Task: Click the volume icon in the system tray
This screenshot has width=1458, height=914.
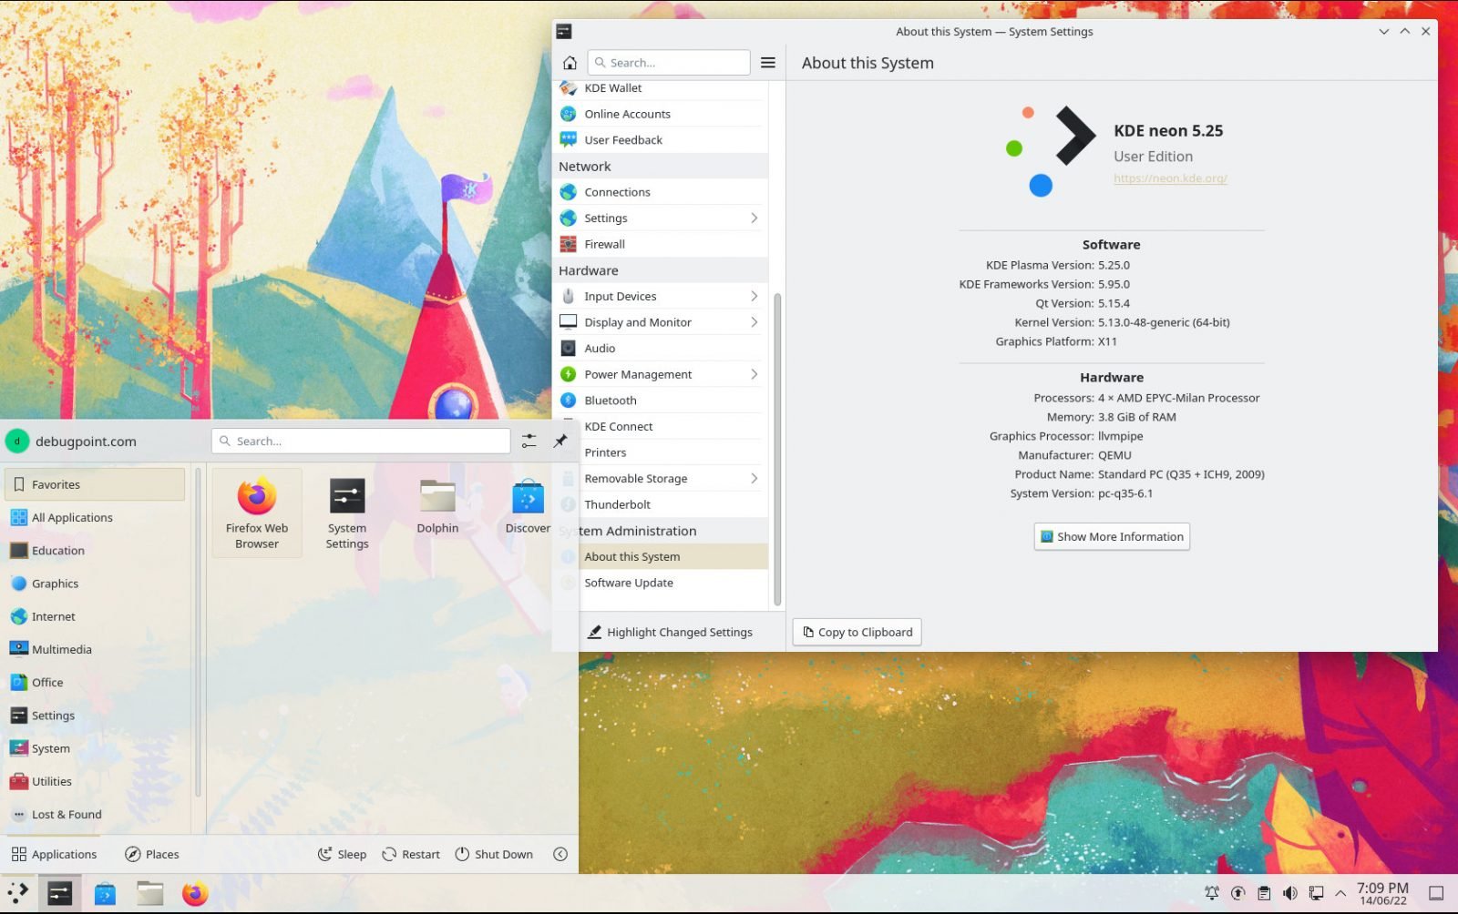Action: point(1290,893)
